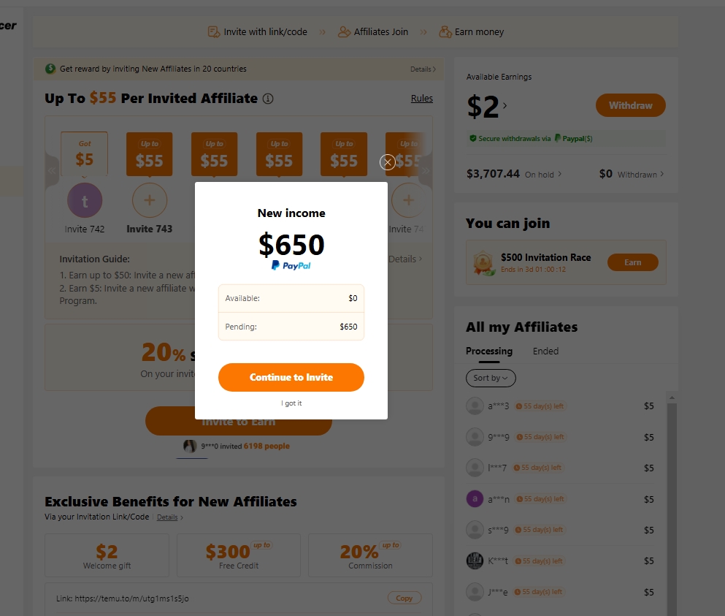Click the green dollar reward icon
Viewport: 725px width, 616px height.
click(50, 69)
